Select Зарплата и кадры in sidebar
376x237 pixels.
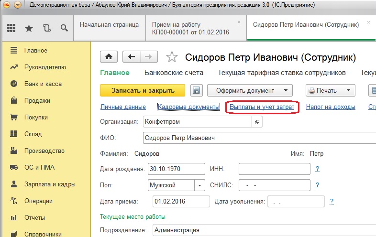tap(50, 184)
